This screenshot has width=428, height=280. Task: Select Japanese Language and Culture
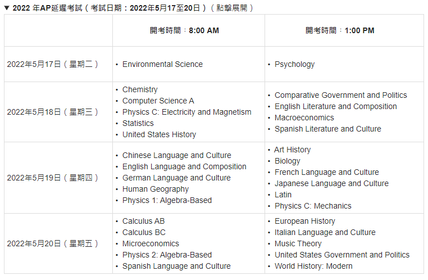click(x=331, y=183)
